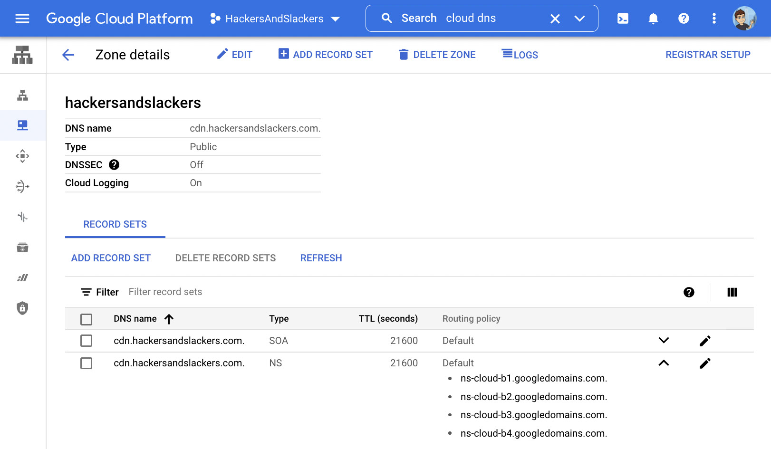Image resolution: width=771 pixels, height=449 pixels.
Task: Expand the SOA record details chevron
Action: click(664, 340)
